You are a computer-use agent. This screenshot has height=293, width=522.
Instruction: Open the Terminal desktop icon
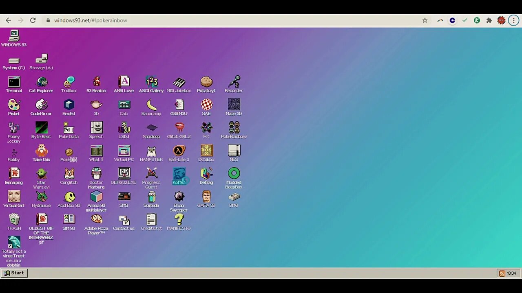coord(14,85)
